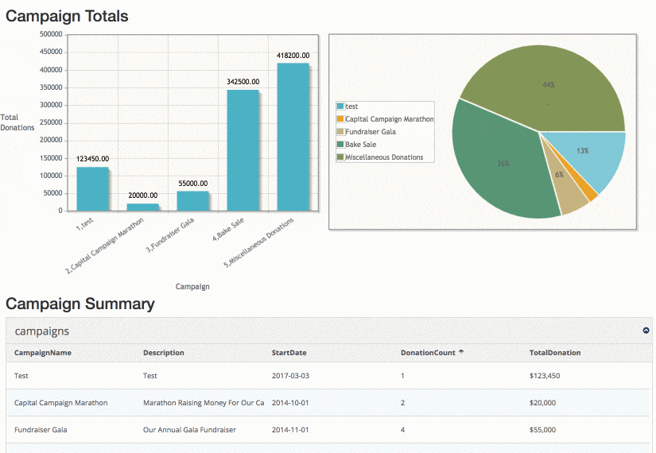Click the Campaign Summary heading

tap(80, 304)
